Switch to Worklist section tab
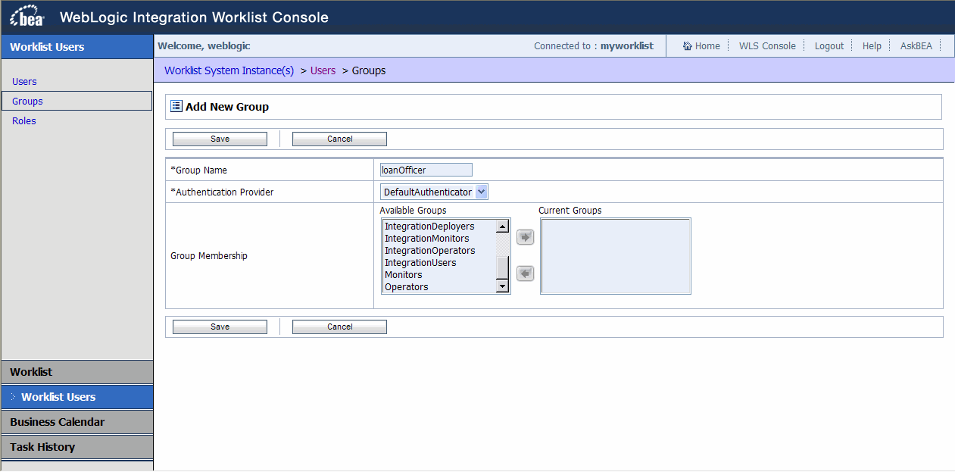Image resolution: width=955 pixels, height=472 pixels. coord(76,372)
